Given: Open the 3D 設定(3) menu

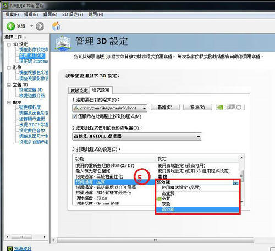Looking at the screenshot, I should (x=73, y=14).
